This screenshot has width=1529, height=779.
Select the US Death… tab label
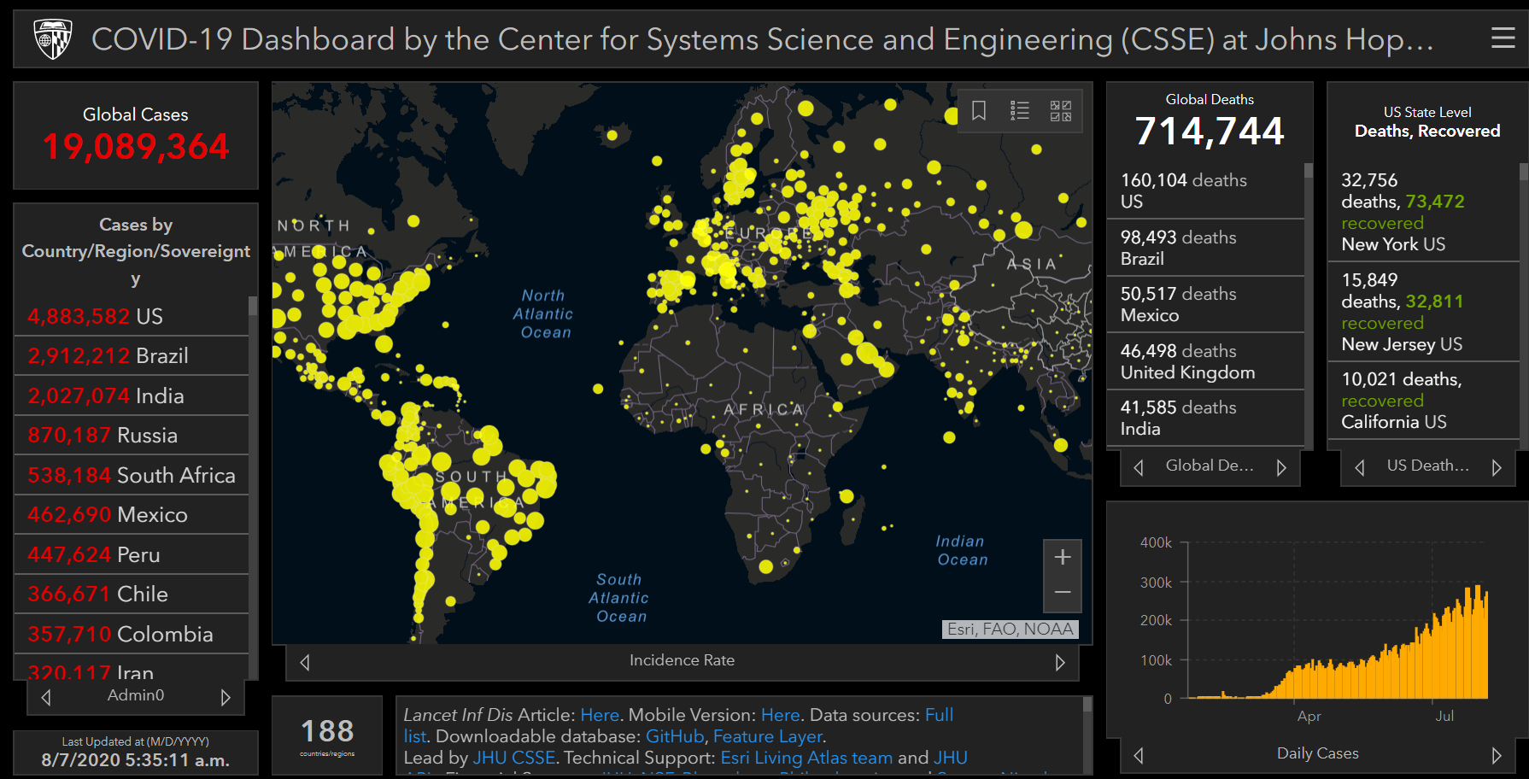pos(1427,466)
